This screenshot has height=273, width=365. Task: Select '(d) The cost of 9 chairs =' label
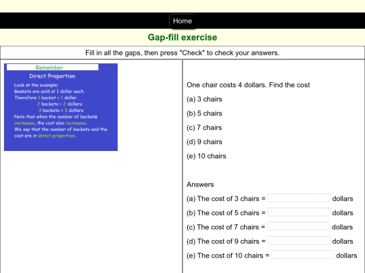(226, 241)
